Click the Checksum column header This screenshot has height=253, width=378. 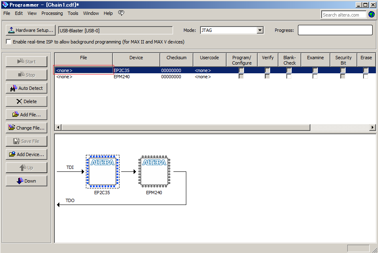pos(176,60)
